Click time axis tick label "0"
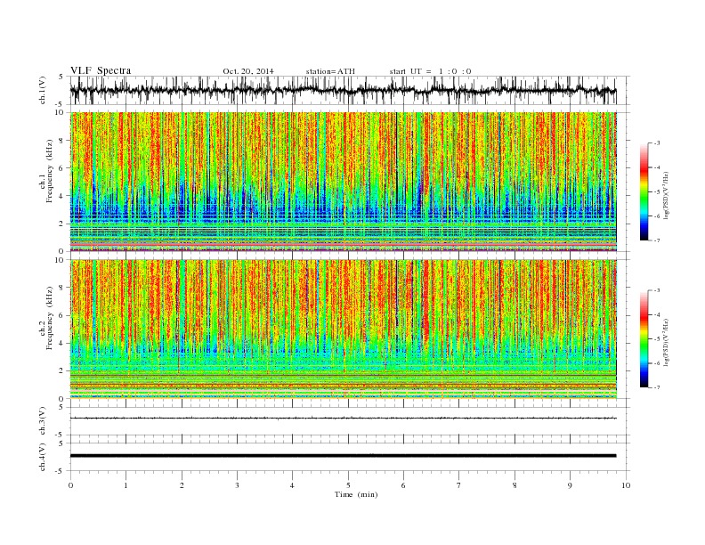Image resolution: width=705 pixels, height=545 pixels. (70, 485)
